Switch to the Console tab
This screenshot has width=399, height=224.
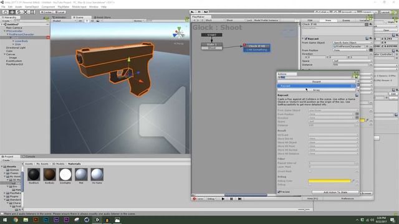click(29, 156)
